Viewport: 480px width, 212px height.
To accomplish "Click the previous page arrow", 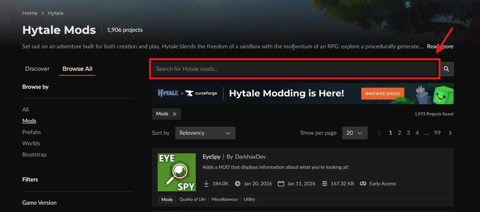I will pyautogui.click(x=380, y=133).
